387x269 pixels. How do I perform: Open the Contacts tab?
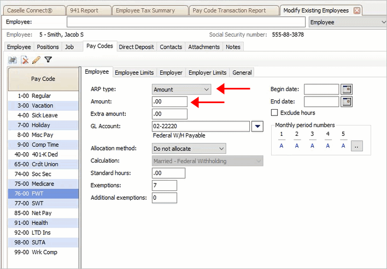pos(171,47)
